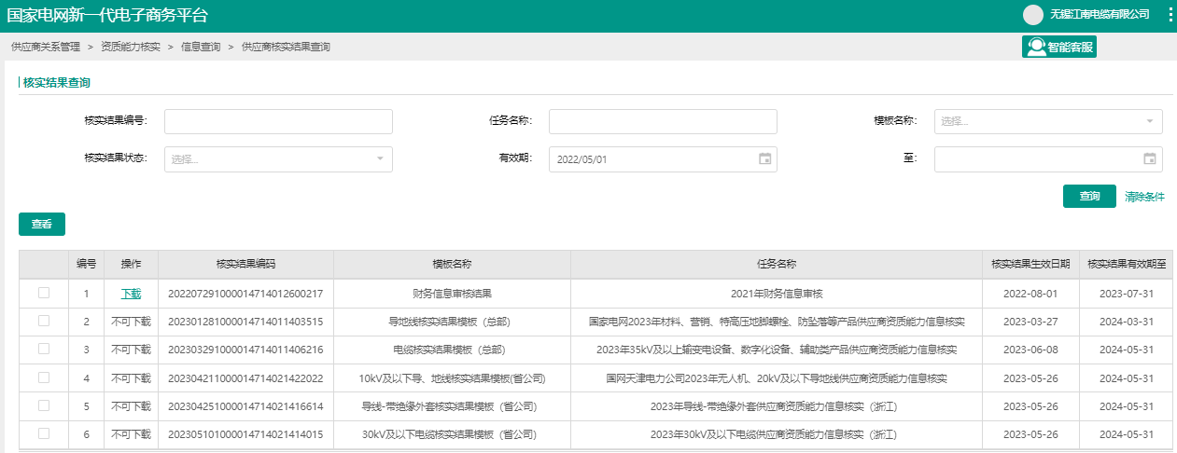Open calendar picker for 有效期 start date
Viewport: 1177px width, 453px height.
pyautogui.click(x=764, y=159)
